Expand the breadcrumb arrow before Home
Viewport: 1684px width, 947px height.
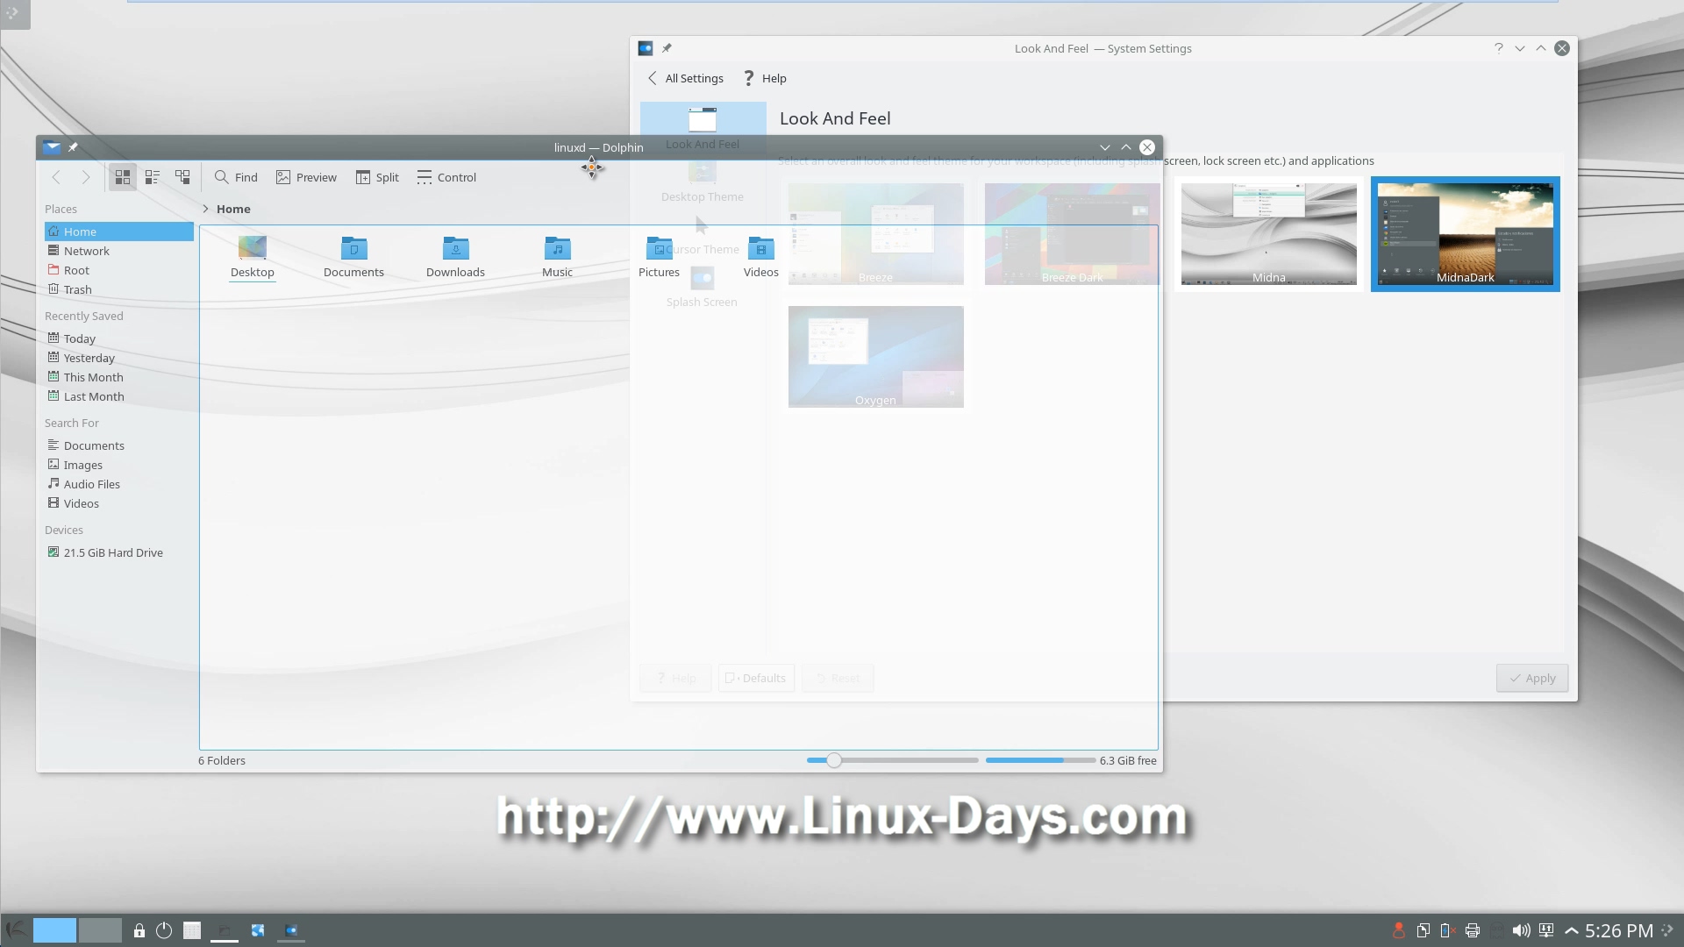(x=205, y=209)
